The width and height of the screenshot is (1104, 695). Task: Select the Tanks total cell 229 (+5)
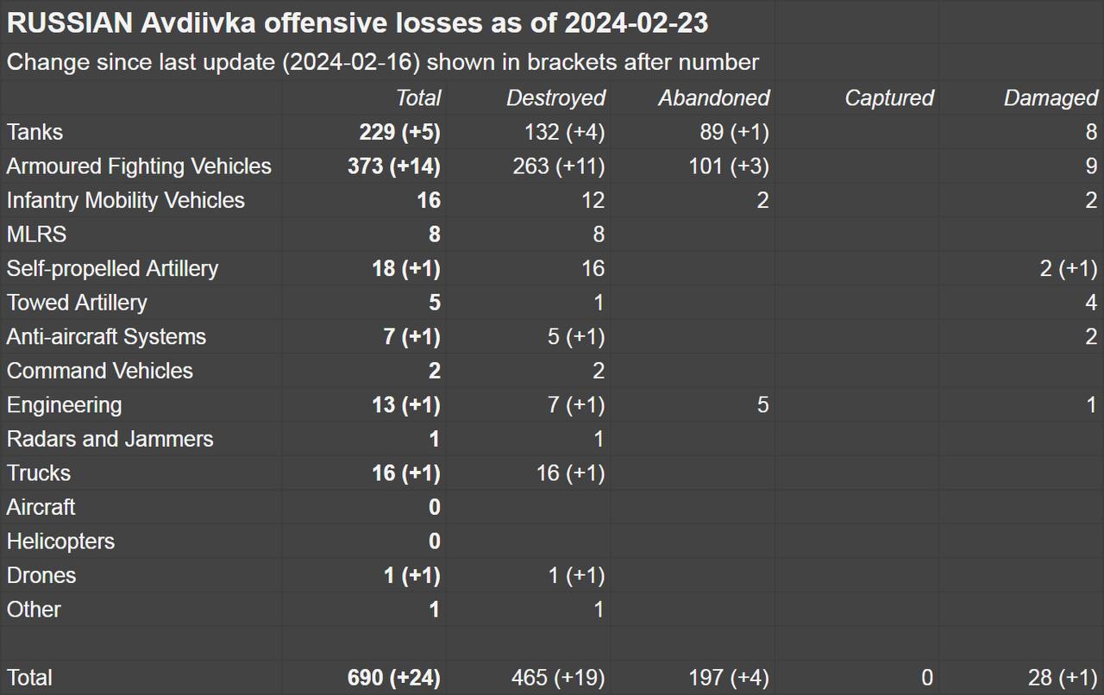(x=399, y=132)
